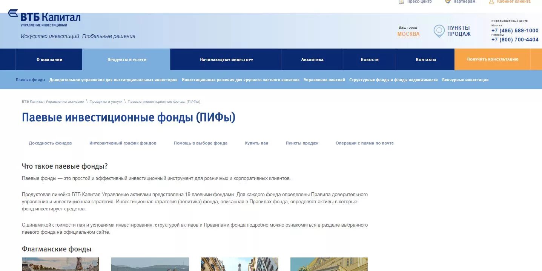542x271 pixels.
Task: Open the Пресс-центр link
Action: click(x=419, y=2)
